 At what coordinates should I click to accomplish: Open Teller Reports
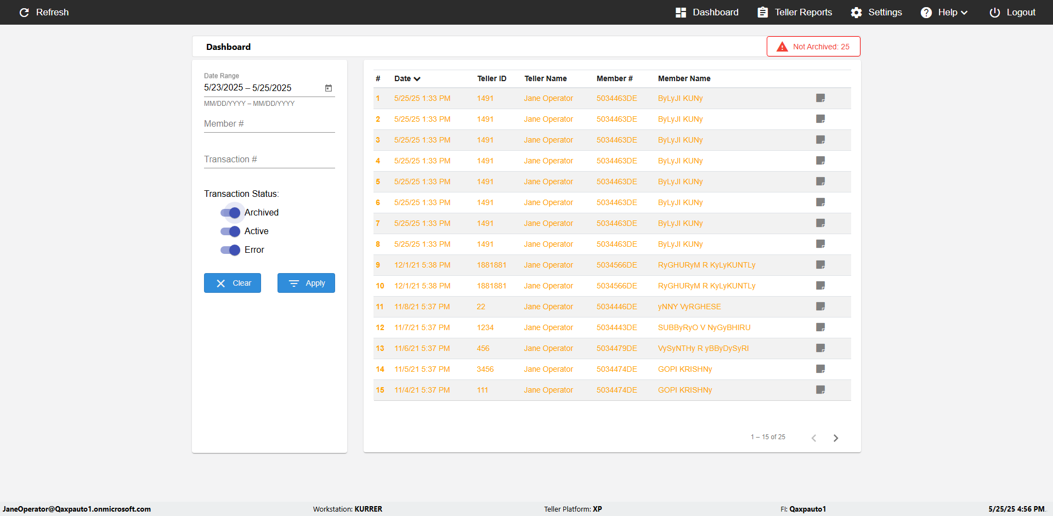coord(794,12)
